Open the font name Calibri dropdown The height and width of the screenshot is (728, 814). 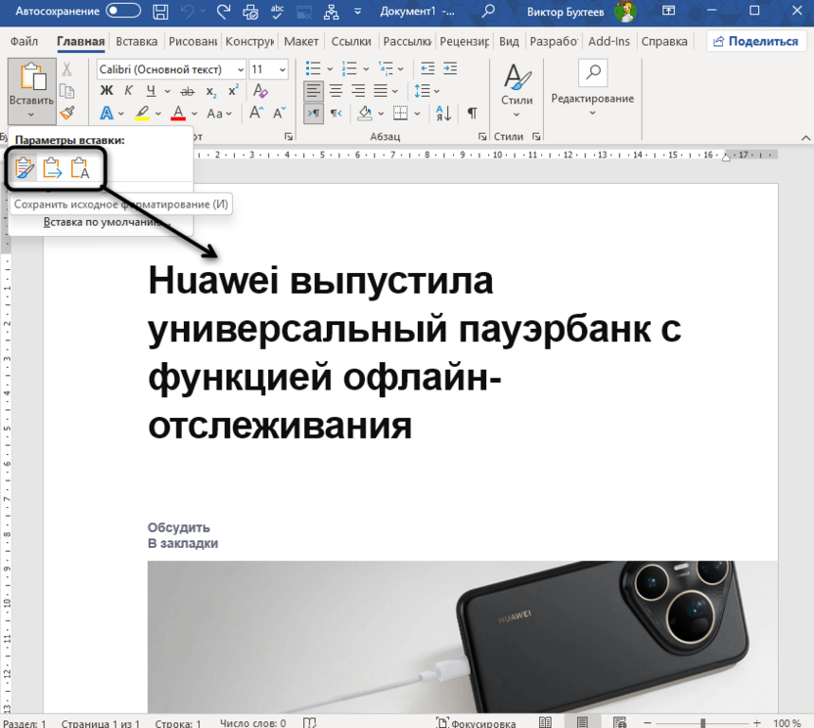[241, 69]
